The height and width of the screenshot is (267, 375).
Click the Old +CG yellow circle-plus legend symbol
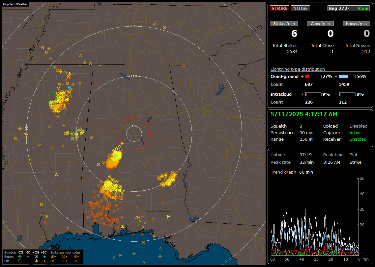[36, 261]
